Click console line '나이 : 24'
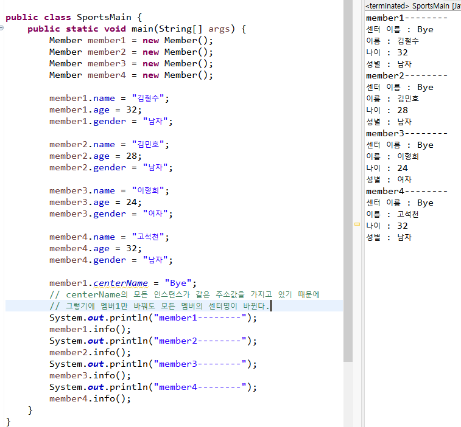Image resolution: width=461 pixels, height=427 pixels. 387,168
